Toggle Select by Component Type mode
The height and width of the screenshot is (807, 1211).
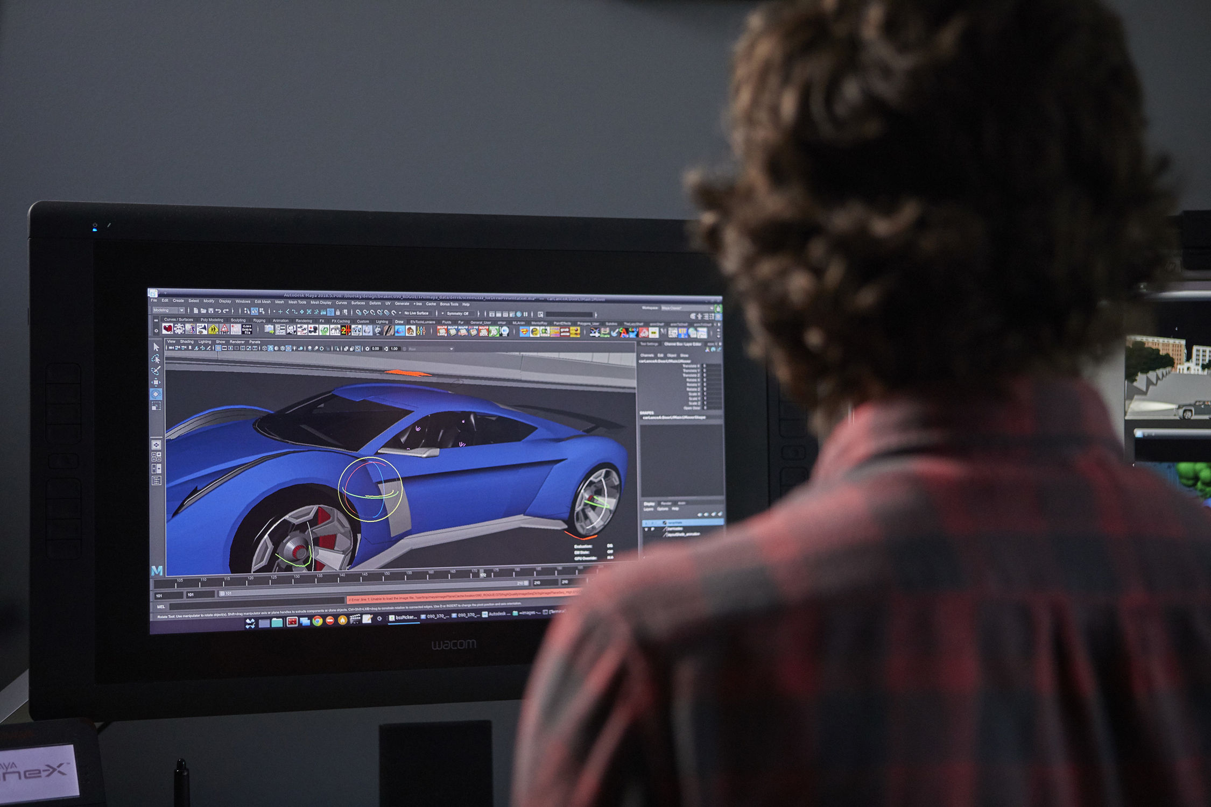tap(262, 311)
